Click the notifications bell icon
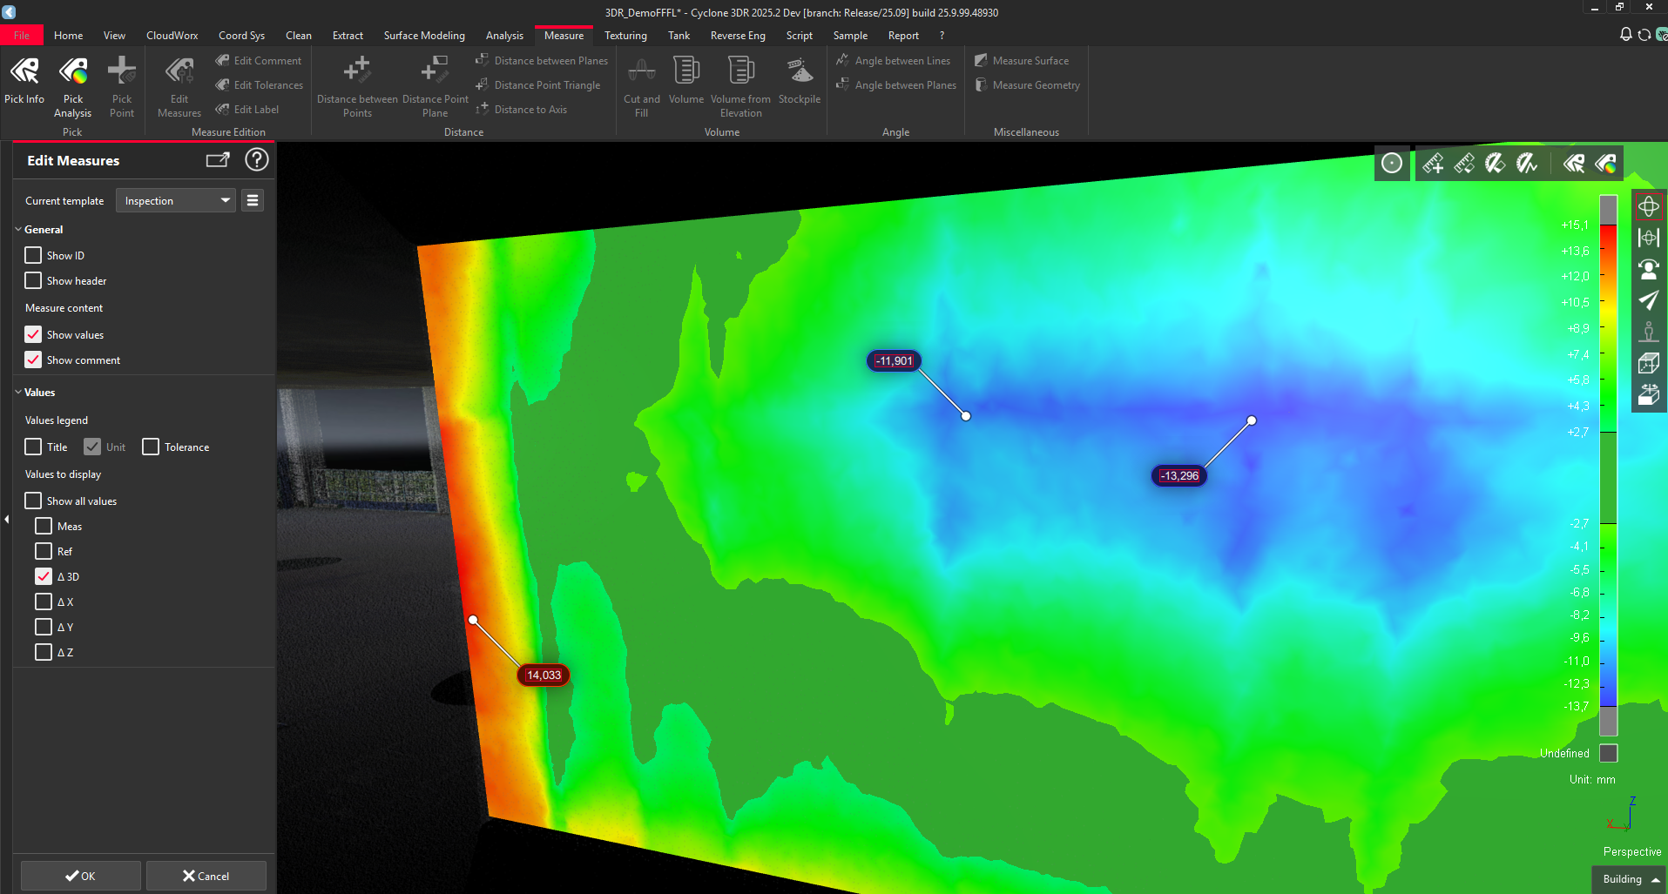The height and width of the screenshot is (894, 1668). [1625, 35]
